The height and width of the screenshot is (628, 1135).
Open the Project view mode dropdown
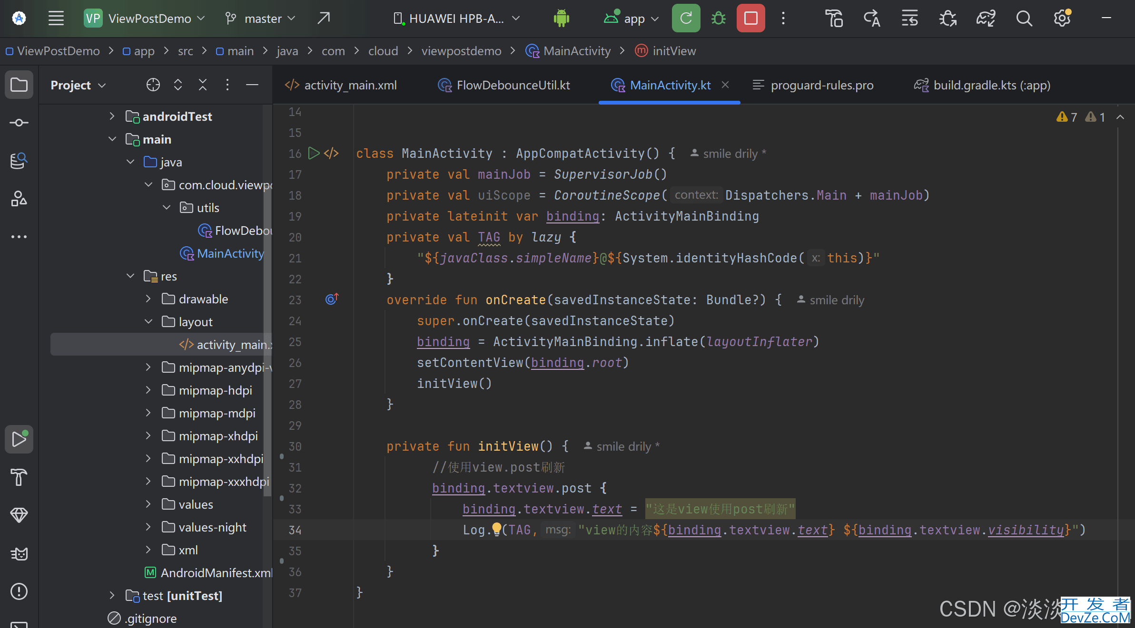(x=78, y=85)
